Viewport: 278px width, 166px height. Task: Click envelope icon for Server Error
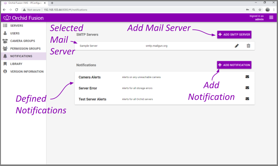click(247, 88)
